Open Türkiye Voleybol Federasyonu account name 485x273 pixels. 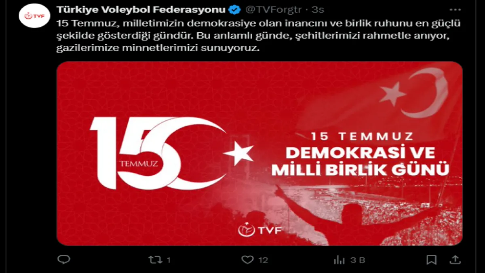(141, 10)
